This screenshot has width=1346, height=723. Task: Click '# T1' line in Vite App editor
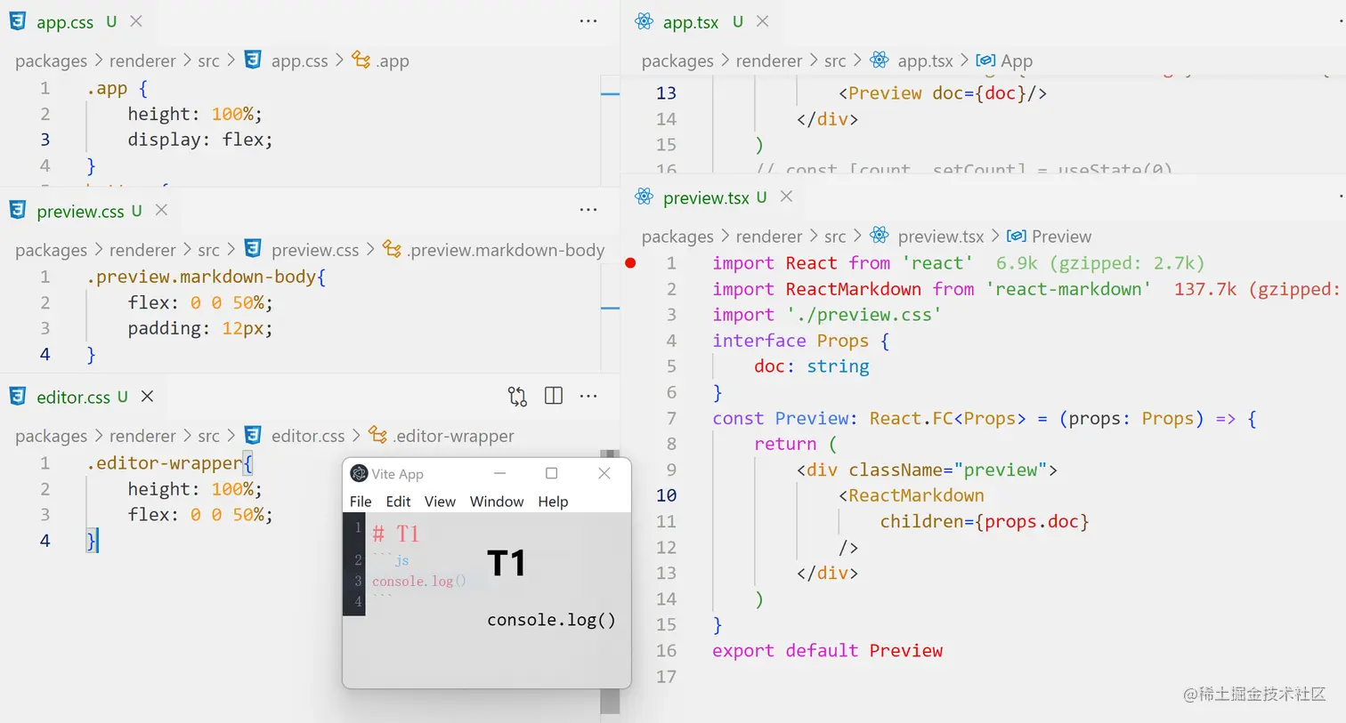[395, 534]
